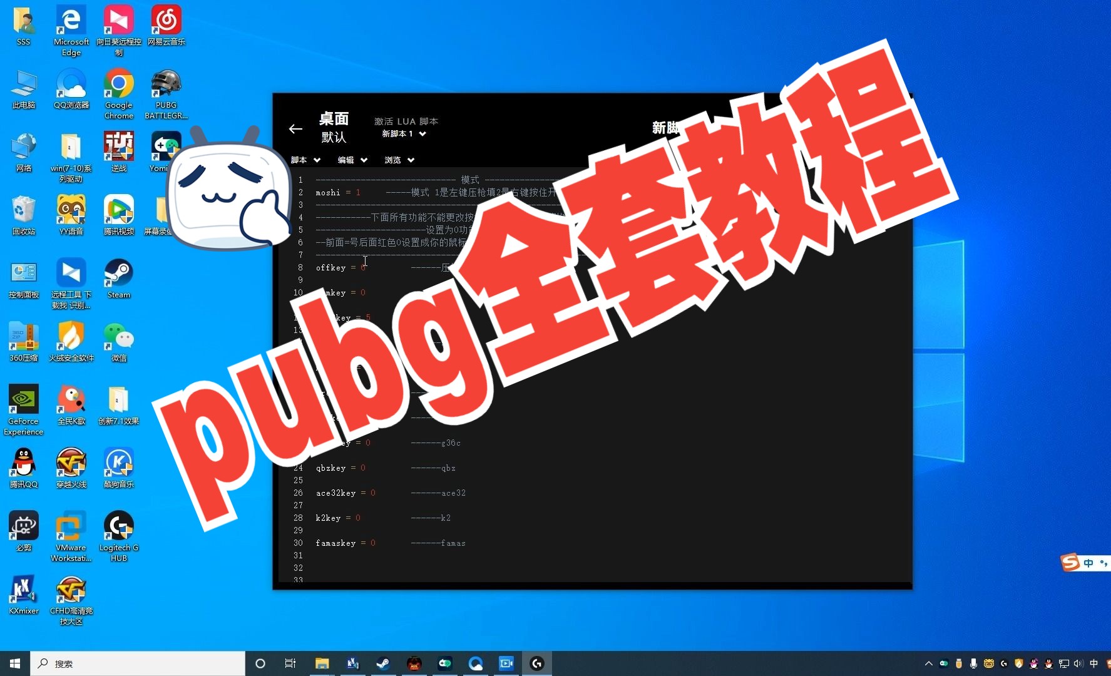
Task: Click the 'offkey' line in script editor
Action: 340,267
